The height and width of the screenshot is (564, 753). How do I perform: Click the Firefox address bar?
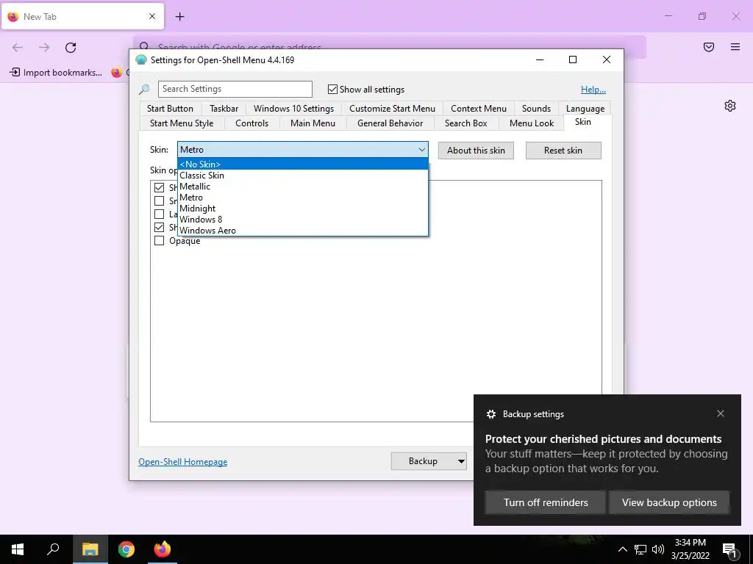click(x=389, y=47)
